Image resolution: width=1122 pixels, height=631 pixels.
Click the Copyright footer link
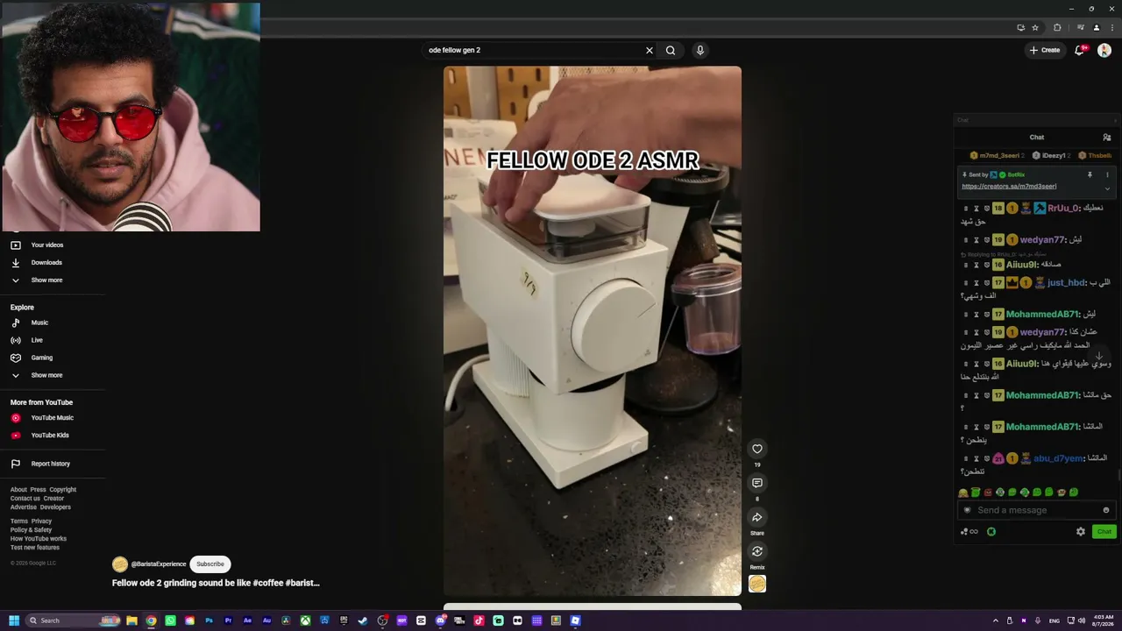point(63,490)
